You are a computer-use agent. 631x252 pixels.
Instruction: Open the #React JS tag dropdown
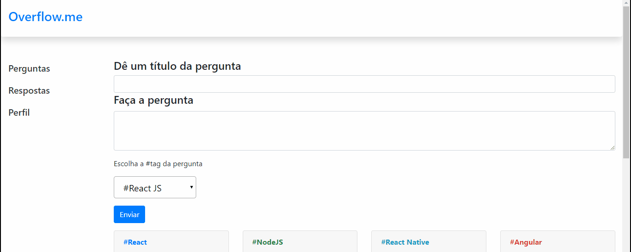pyautogui.click(x=154, y=188)
